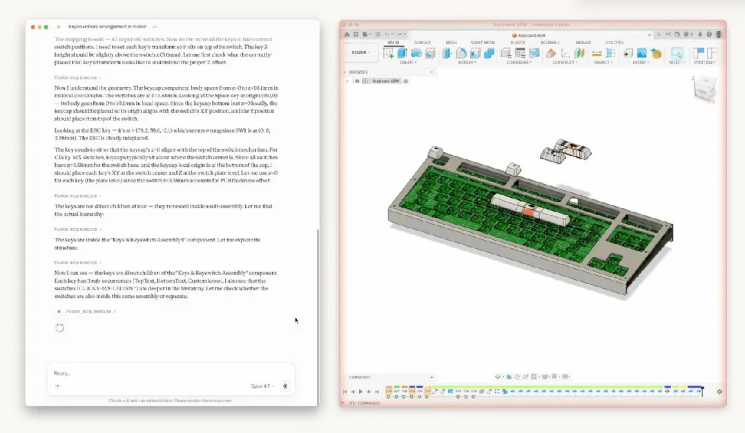
Task: Open the Modify menu label
Action: click(467, 63)
